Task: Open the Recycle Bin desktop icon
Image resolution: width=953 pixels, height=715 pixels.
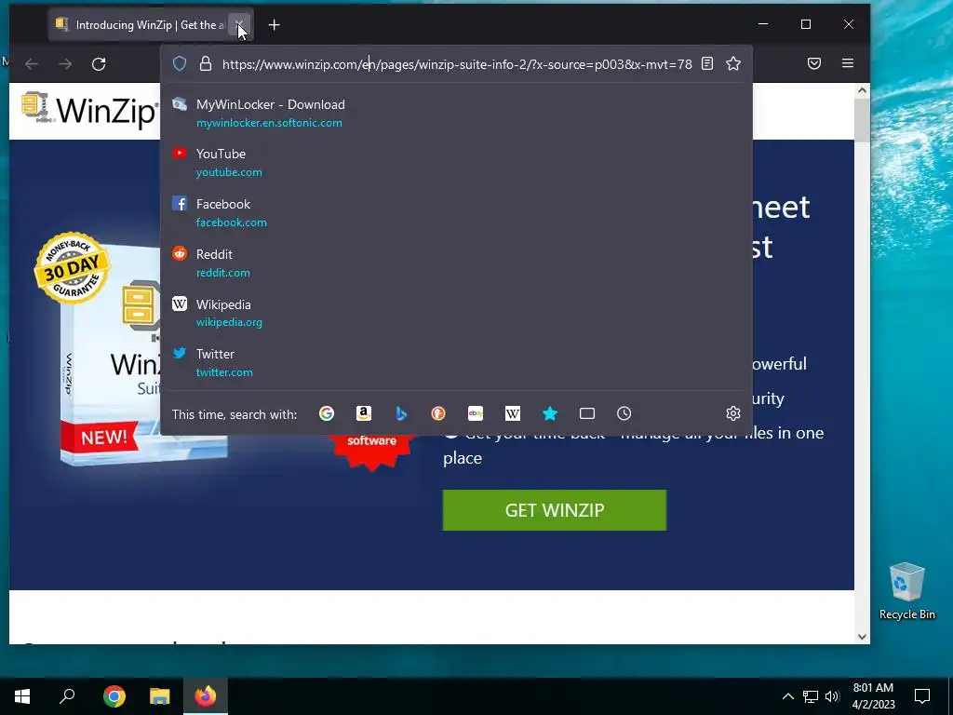Action: point(906,591)
